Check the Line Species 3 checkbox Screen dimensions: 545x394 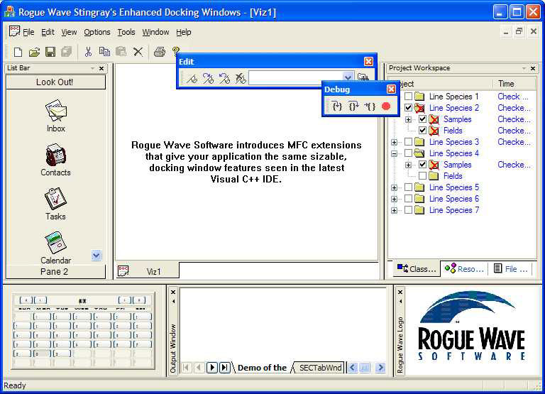pos(409,142)
